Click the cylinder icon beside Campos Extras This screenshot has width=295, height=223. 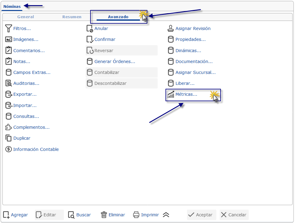point(8,72)
